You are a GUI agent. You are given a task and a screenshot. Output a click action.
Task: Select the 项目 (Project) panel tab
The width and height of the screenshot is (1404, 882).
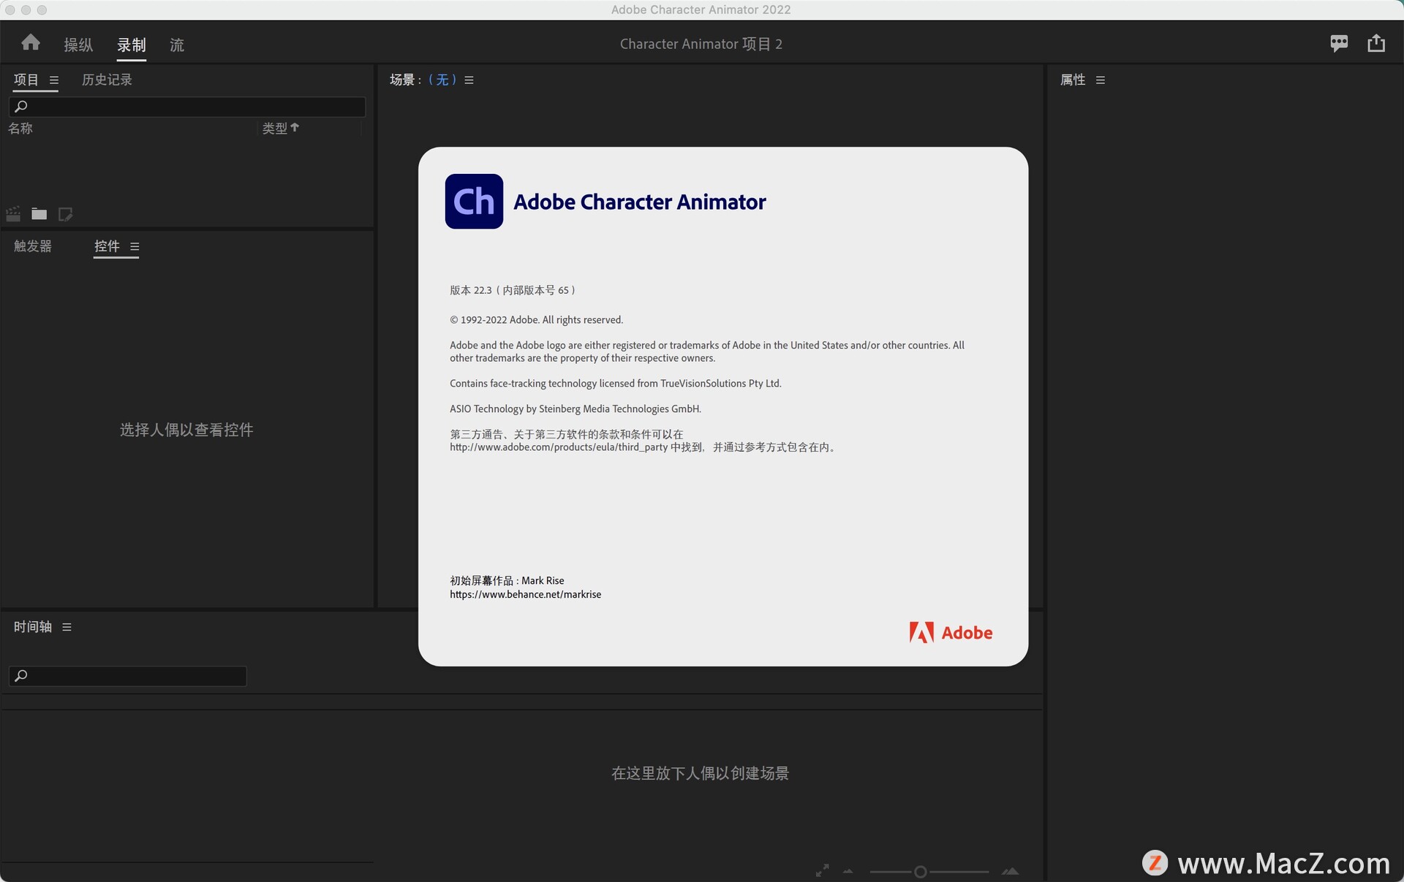tap(26, 80)
